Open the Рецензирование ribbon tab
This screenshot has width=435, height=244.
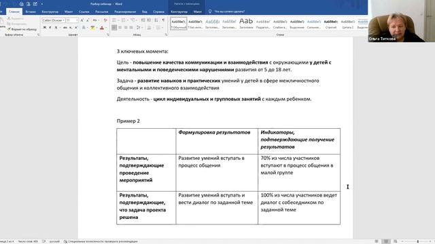pos(125,12)
